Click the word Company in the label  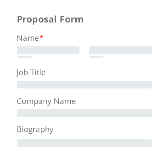tap(34, 101)
